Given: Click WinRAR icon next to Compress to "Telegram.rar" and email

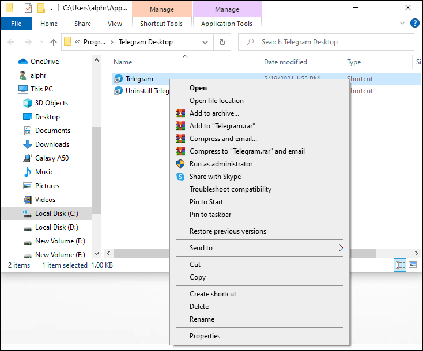Looking at the screenshot, I should pos(180,151).
